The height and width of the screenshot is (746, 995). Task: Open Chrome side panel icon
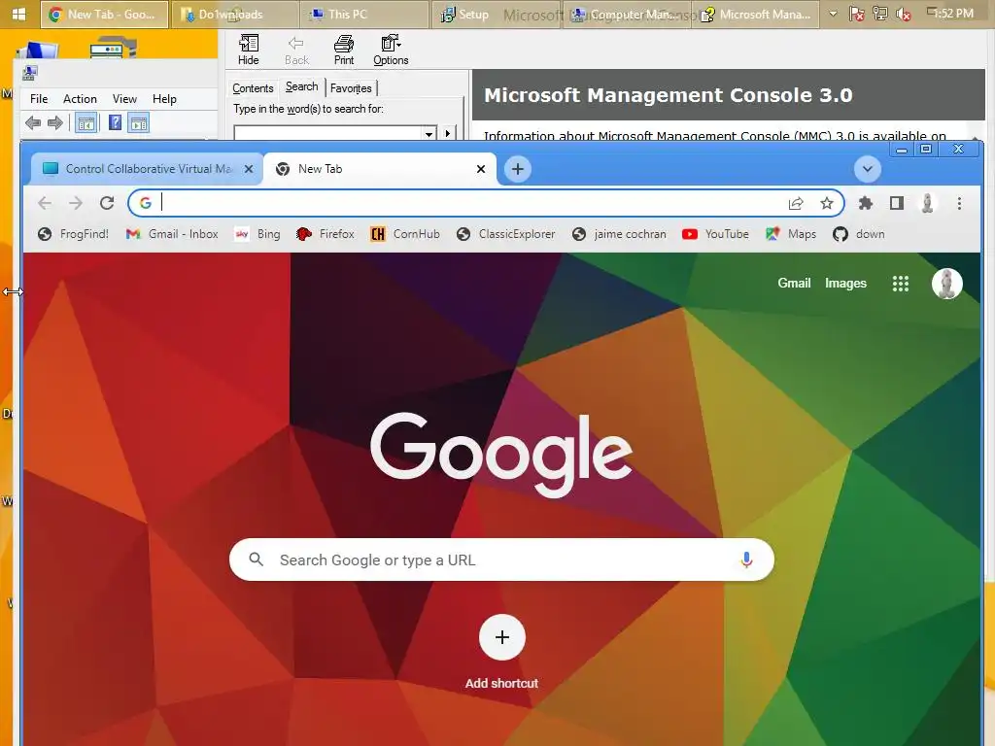point(897,203)
